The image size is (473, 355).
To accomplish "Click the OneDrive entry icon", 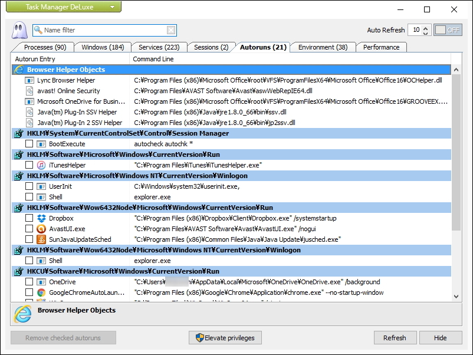I will [41, 282].
